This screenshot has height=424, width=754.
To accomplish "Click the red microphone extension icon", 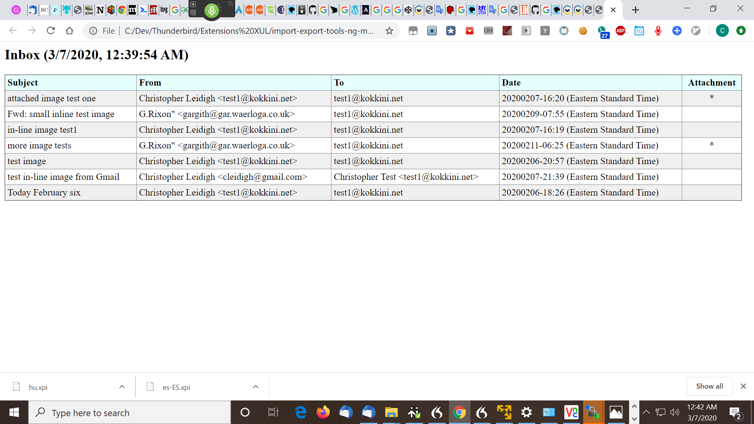I will click(658, 31).
